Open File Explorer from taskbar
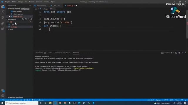 [x=50, y=103]
